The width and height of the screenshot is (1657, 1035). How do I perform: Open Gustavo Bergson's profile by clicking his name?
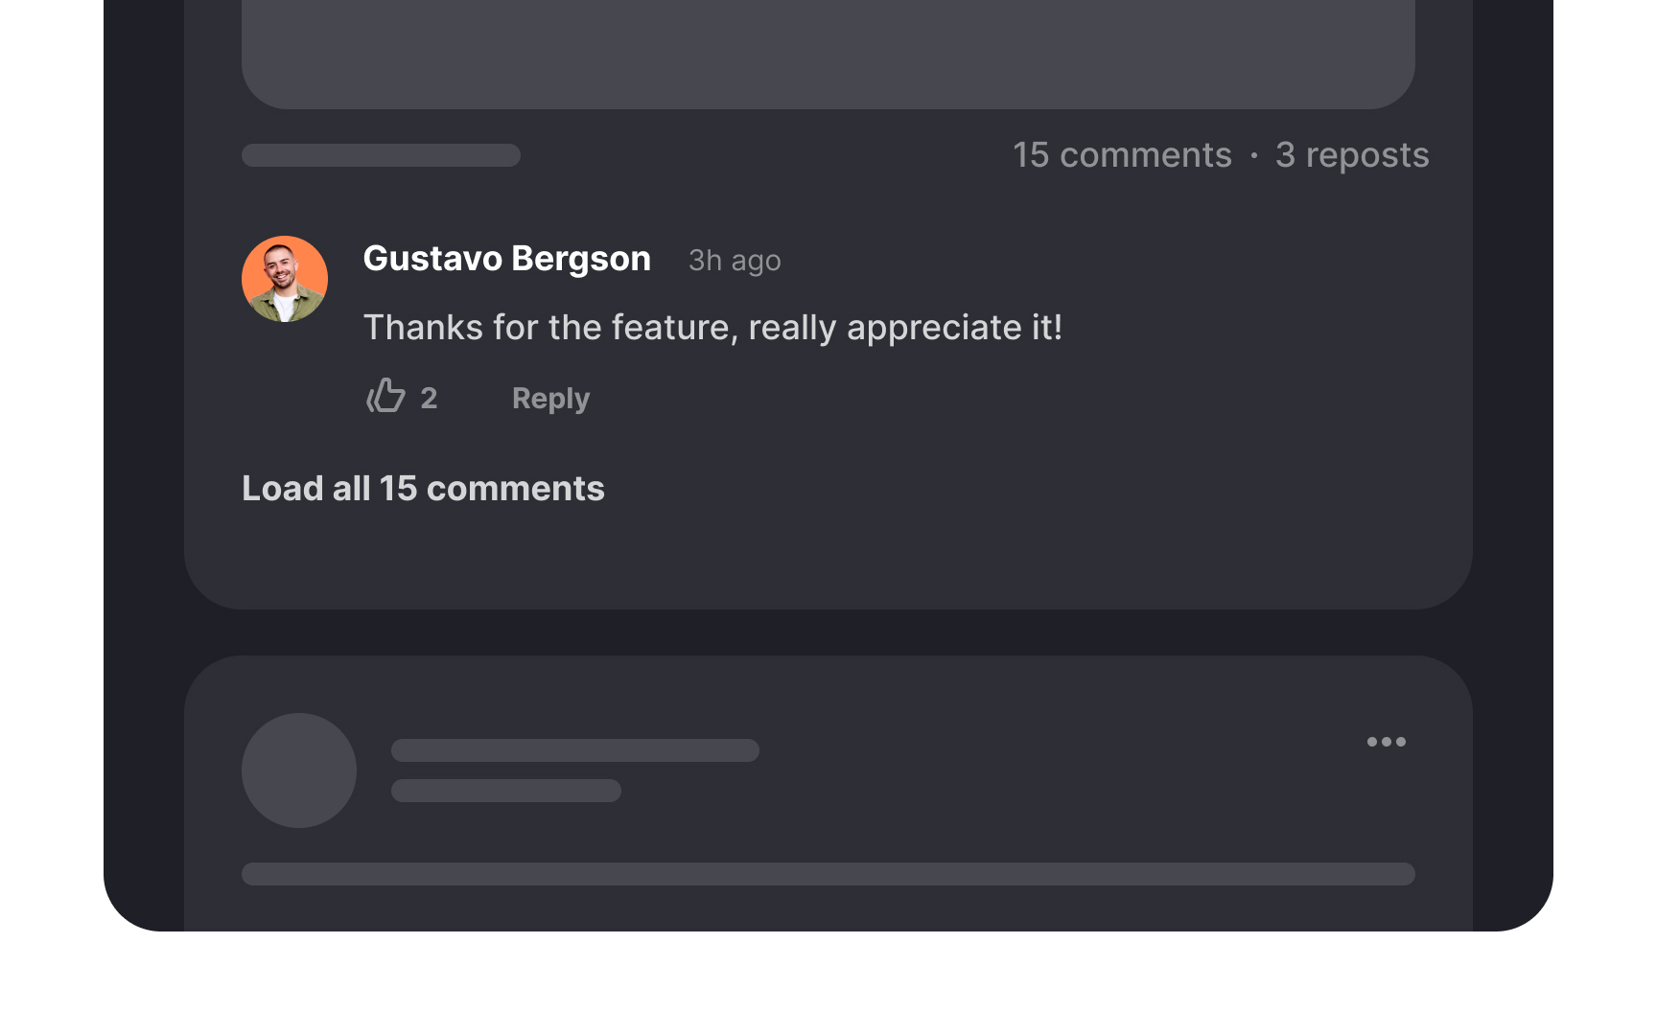coord(506,258)
